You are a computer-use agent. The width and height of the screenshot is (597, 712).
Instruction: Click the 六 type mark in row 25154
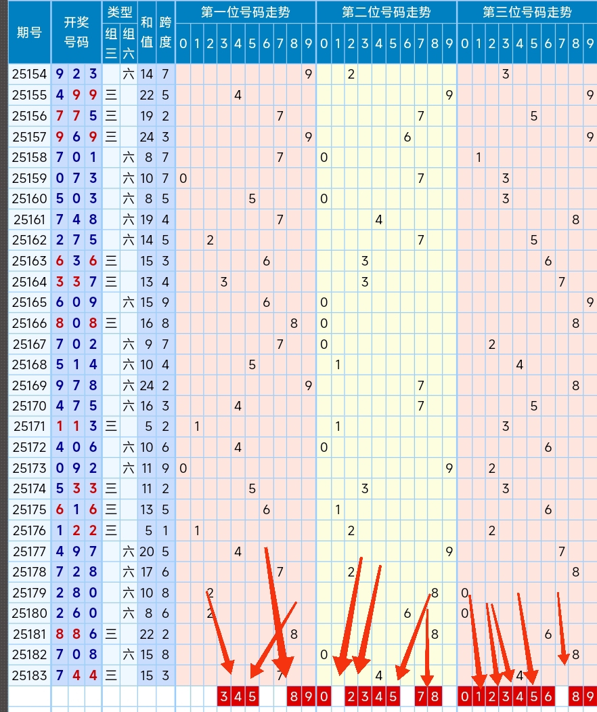129,74
